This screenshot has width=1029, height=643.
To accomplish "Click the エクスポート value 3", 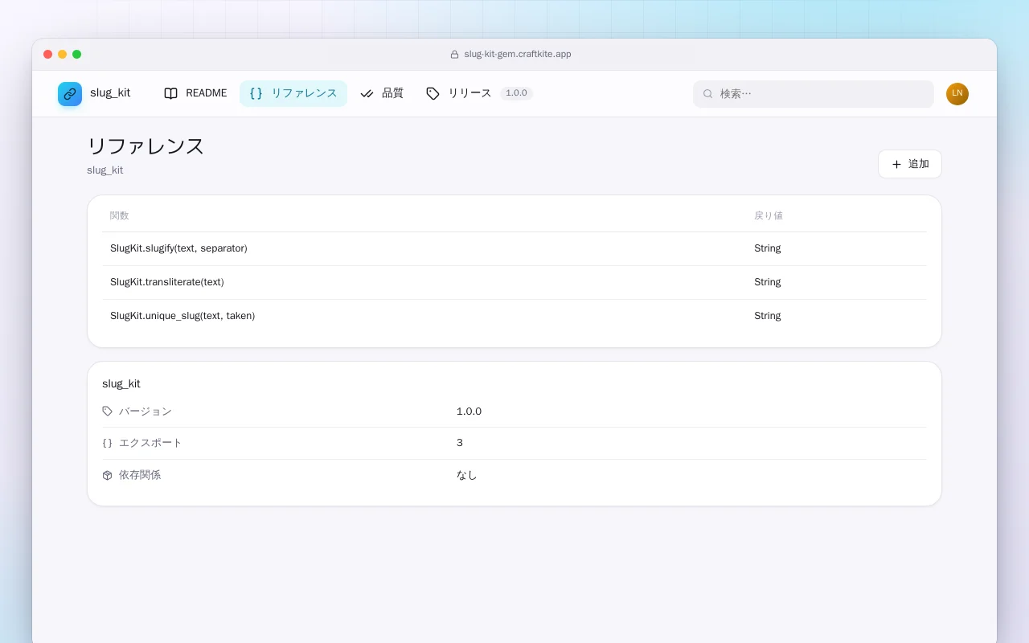I will point(460,443).
